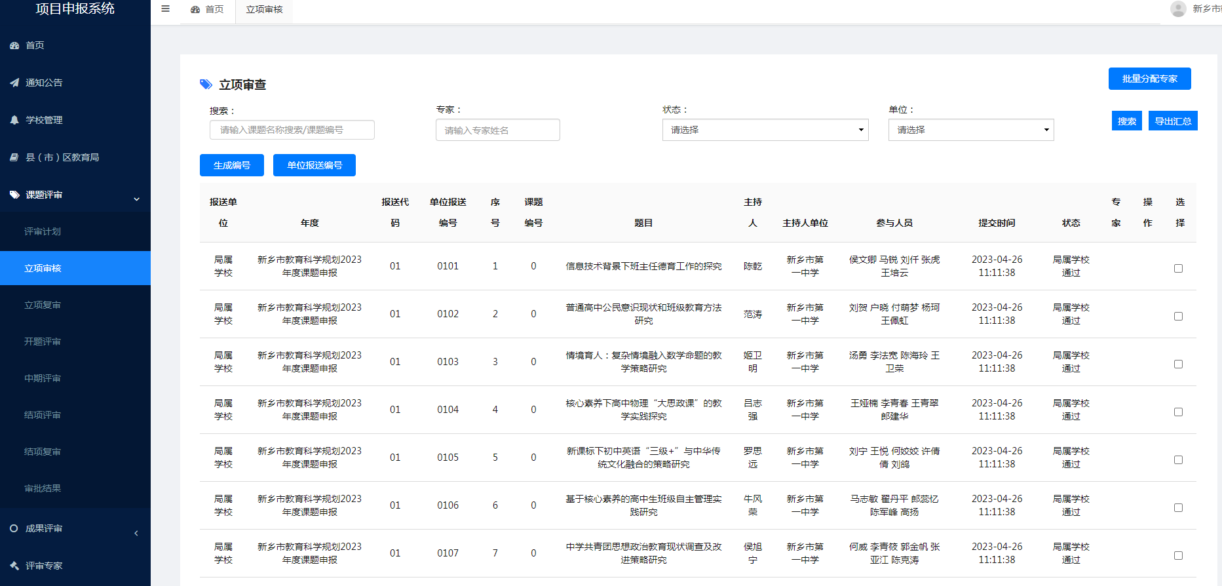Click the 生成编号 button
Screen dimensions: 1222x586
click(x=232, y=165)
